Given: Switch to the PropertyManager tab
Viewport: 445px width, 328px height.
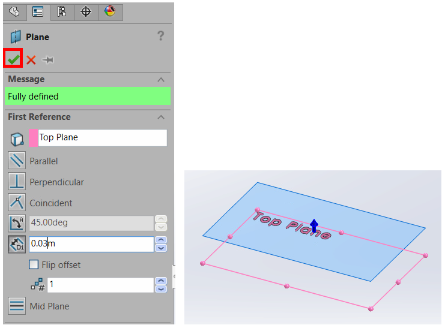Looking at the screenshot, I should pyautogui.click(x=37, y=11).
